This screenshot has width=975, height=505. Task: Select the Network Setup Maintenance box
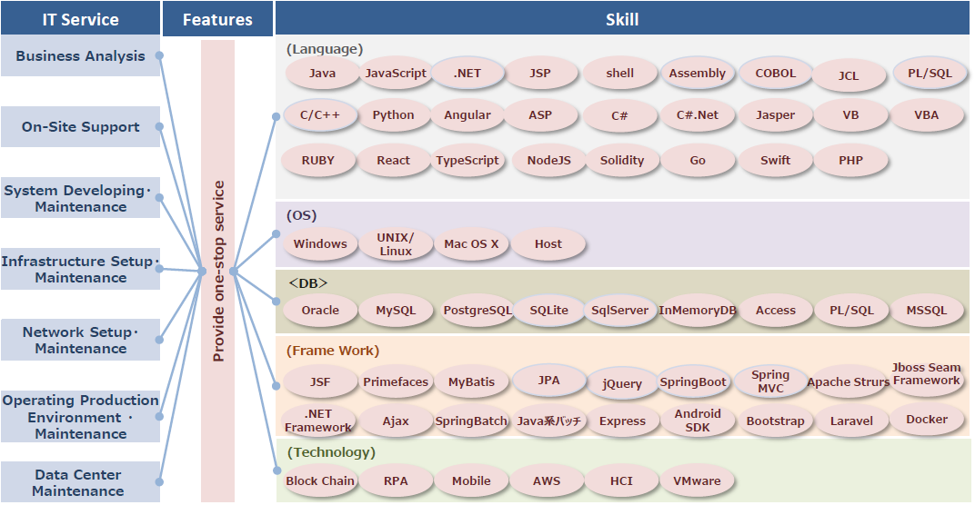point(80,340)
